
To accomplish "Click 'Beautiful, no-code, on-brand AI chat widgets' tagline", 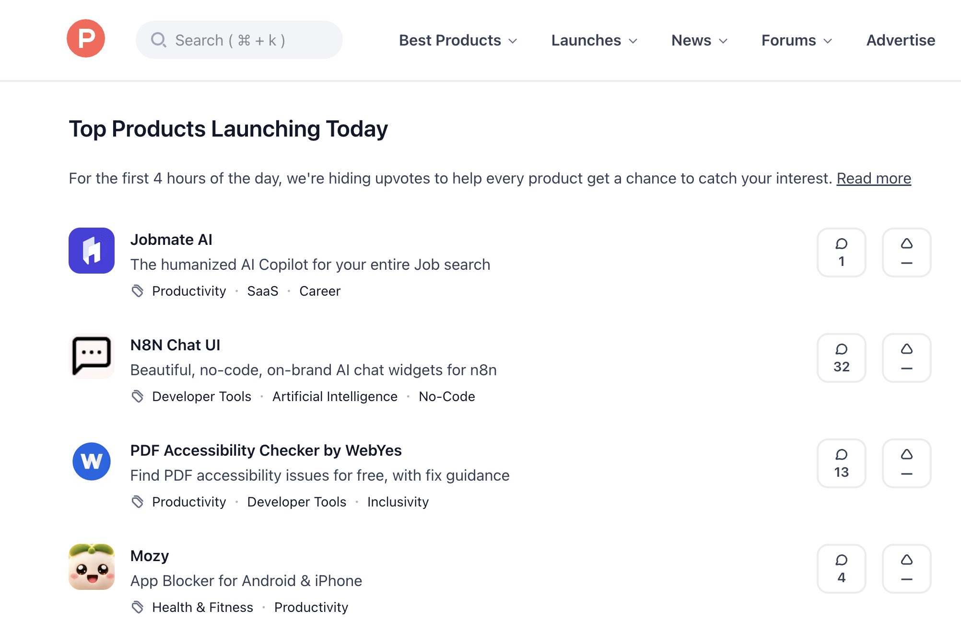I will [x=314, y=370].
